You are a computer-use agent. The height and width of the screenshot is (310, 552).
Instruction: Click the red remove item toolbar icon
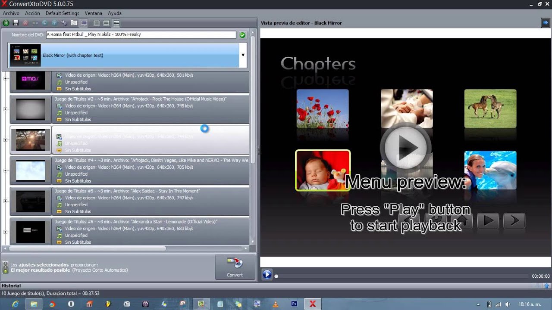(25, 23)
